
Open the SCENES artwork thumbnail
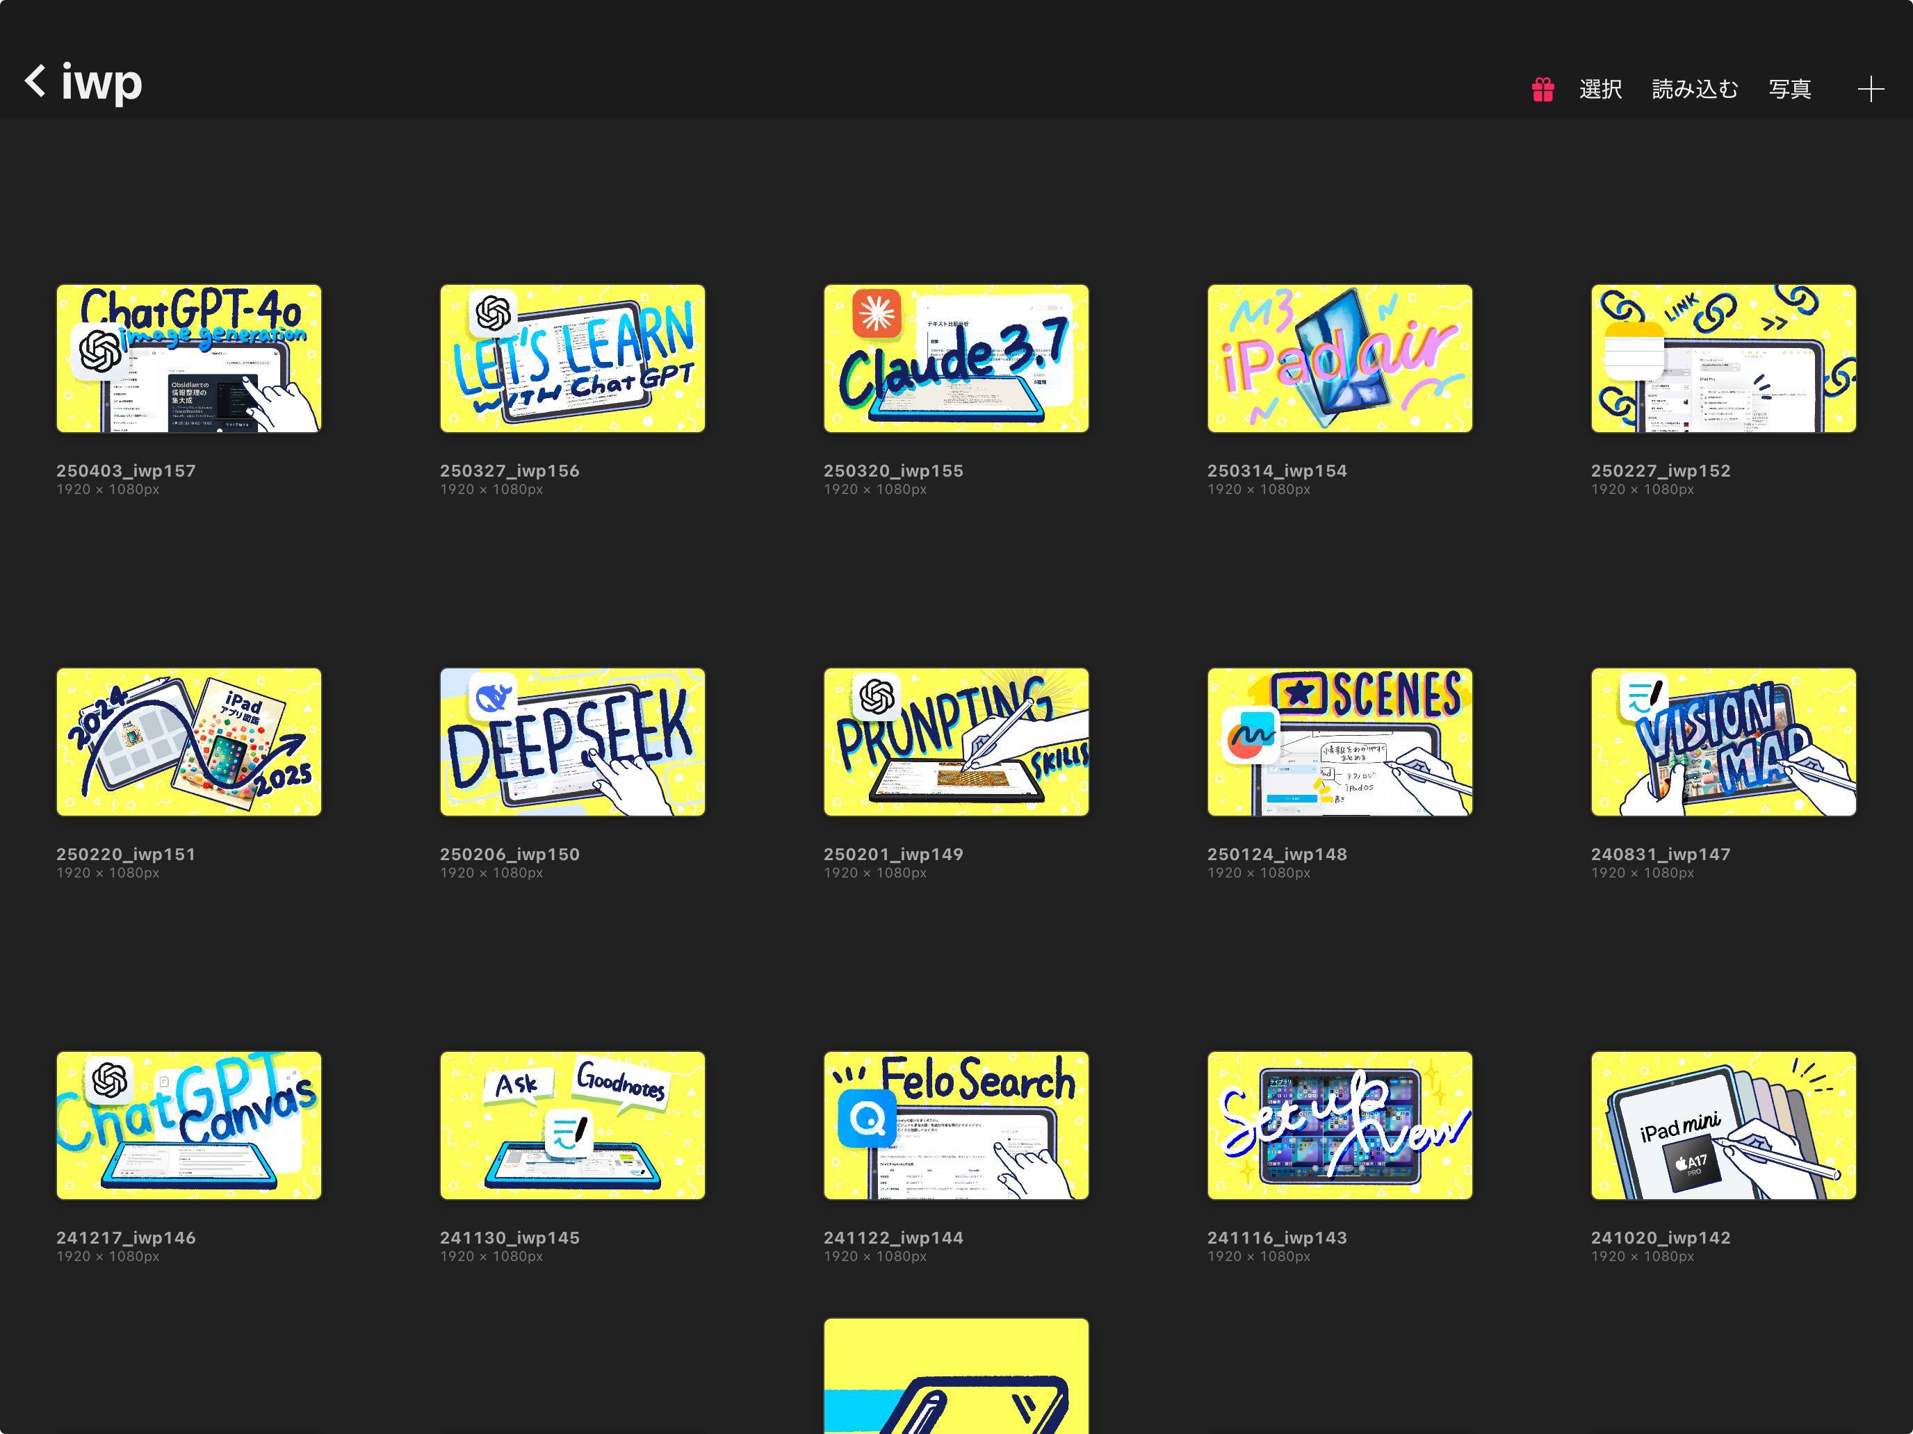[1340, 741]
